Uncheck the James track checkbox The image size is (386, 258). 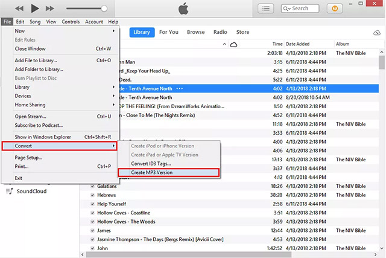[x=92, y=230]
